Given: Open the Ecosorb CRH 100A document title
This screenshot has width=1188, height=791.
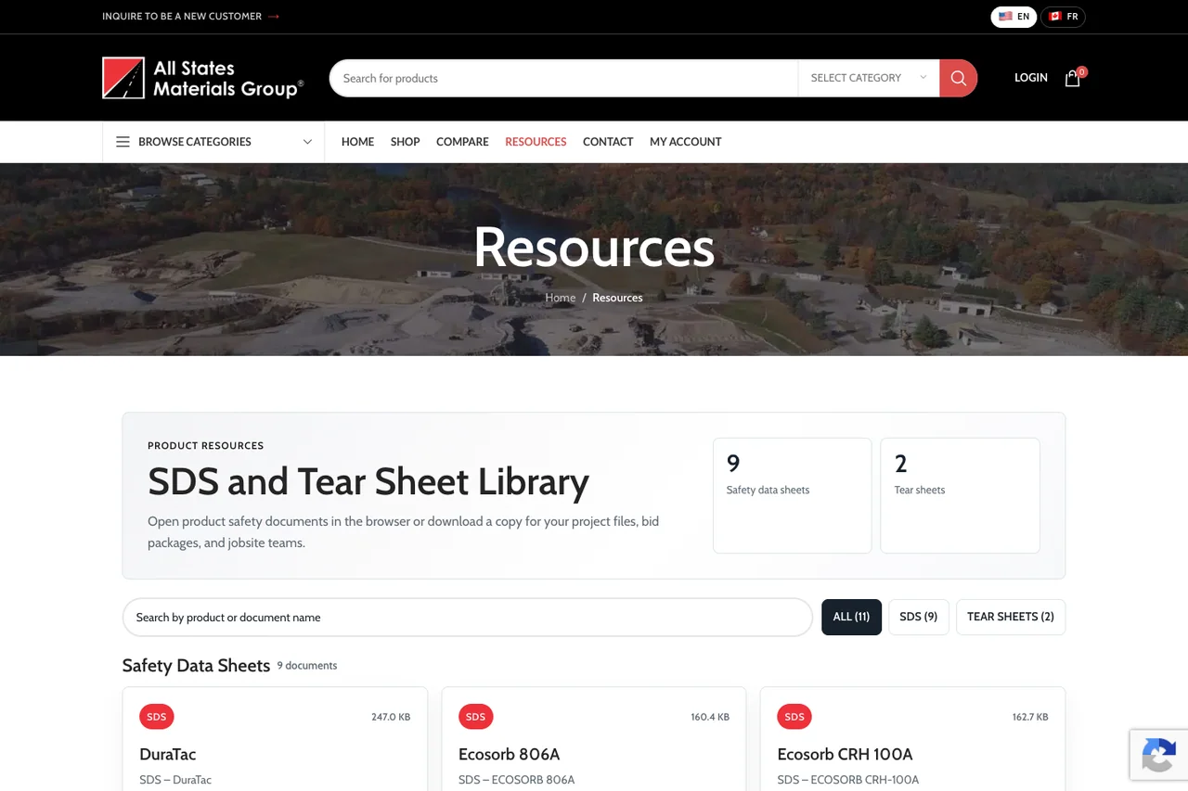Looking at the screenshot, I should [x=845, y=755].
